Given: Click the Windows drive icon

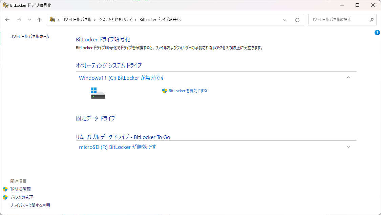Looking at the screenshot, I should [98, 93].
